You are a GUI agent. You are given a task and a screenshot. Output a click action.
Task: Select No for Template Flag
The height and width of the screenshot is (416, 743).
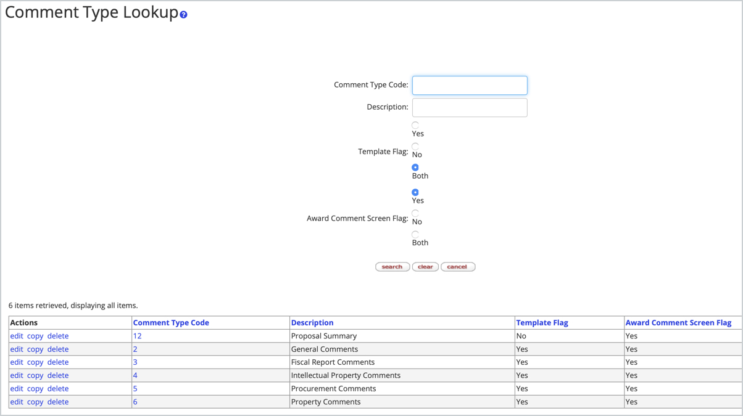click(x=415, y=146)
